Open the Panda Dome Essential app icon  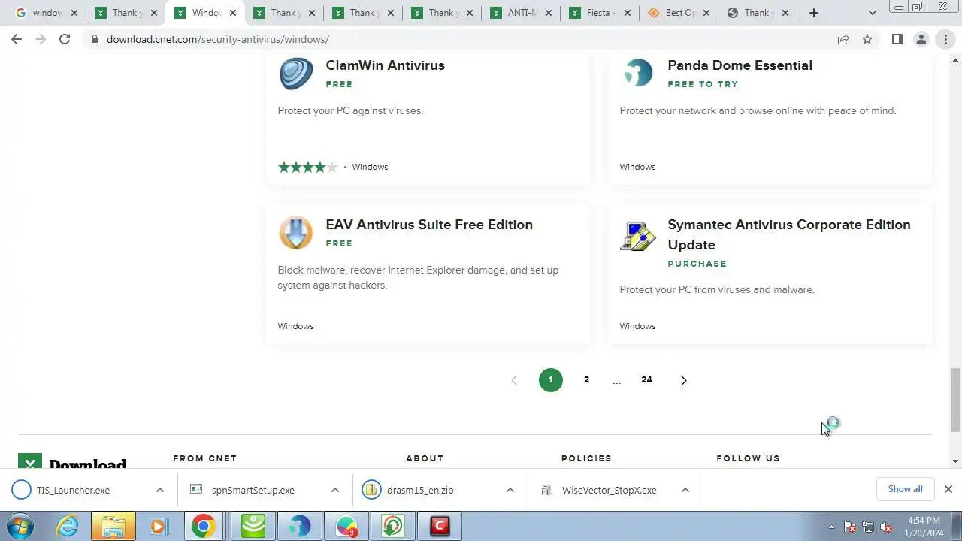point(638,74)
